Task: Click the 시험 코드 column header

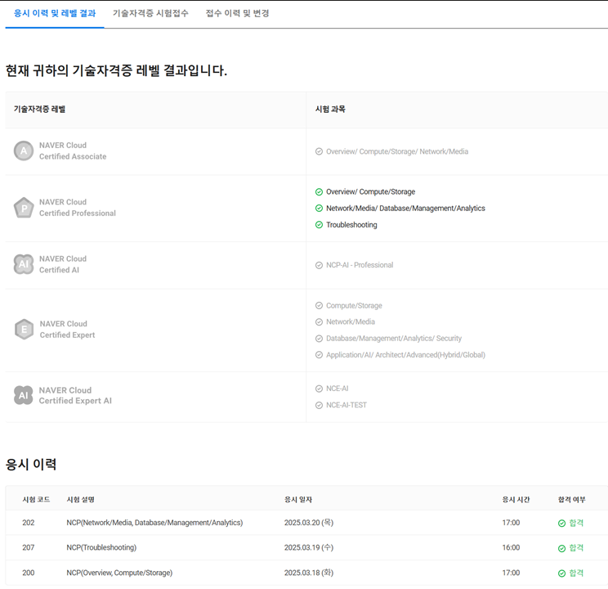Action: [x=36, y=500]
